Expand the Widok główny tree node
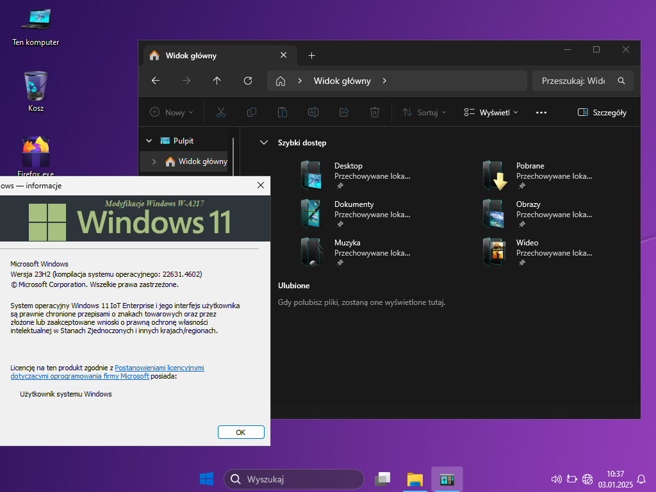The height and width of the screenshot is (492, 656). [154, 161]
